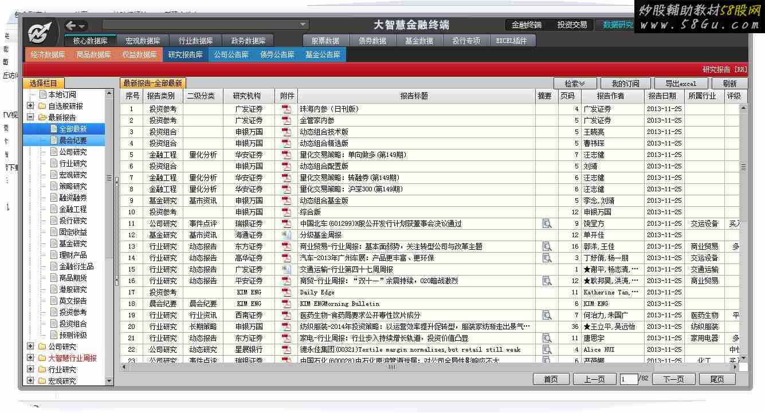
Task: Collapse the 最新报告 tree folder
Action: coord(30,117)
